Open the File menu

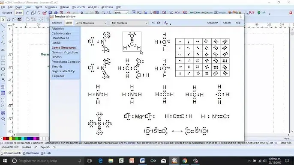click(x=3, y=7)
